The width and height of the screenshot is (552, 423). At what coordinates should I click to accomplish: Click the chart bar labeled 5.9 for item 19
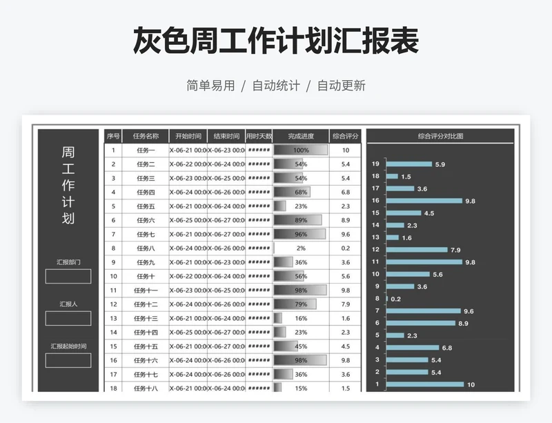tap(409, 164)
